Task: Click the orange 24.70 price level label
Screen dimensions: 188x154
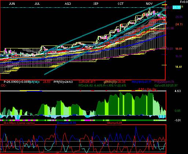Action: click(x=179, y=24)
